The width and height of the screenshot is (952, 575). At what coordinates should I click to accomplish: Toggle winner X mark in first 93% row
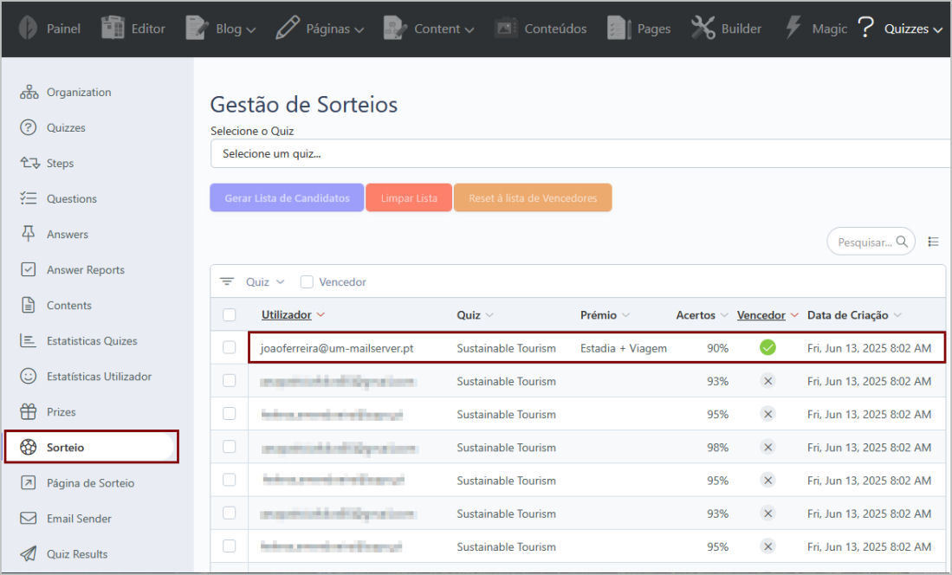[x=767, y=381]
